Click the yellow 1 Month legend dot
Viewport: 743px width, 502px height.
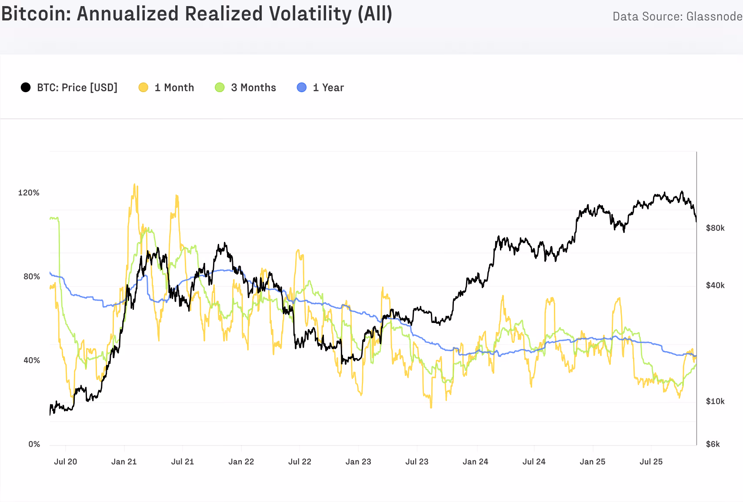[x=143, y=87]
